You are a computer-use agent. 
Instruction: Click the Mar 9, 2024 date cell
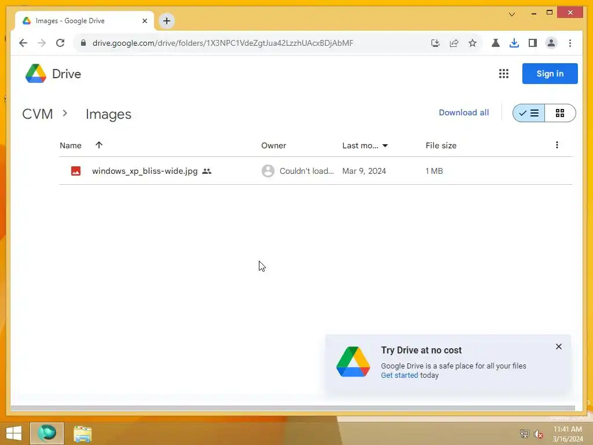[364, 171]
